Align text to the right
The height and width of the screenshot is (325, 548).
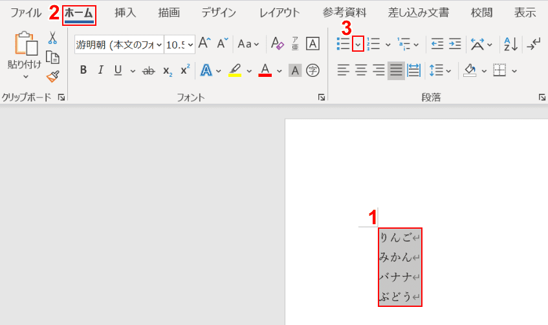pyautogui.click(x=378, y=70)
